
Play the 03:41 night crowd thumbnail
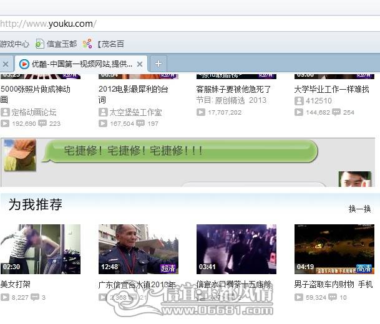236,249
